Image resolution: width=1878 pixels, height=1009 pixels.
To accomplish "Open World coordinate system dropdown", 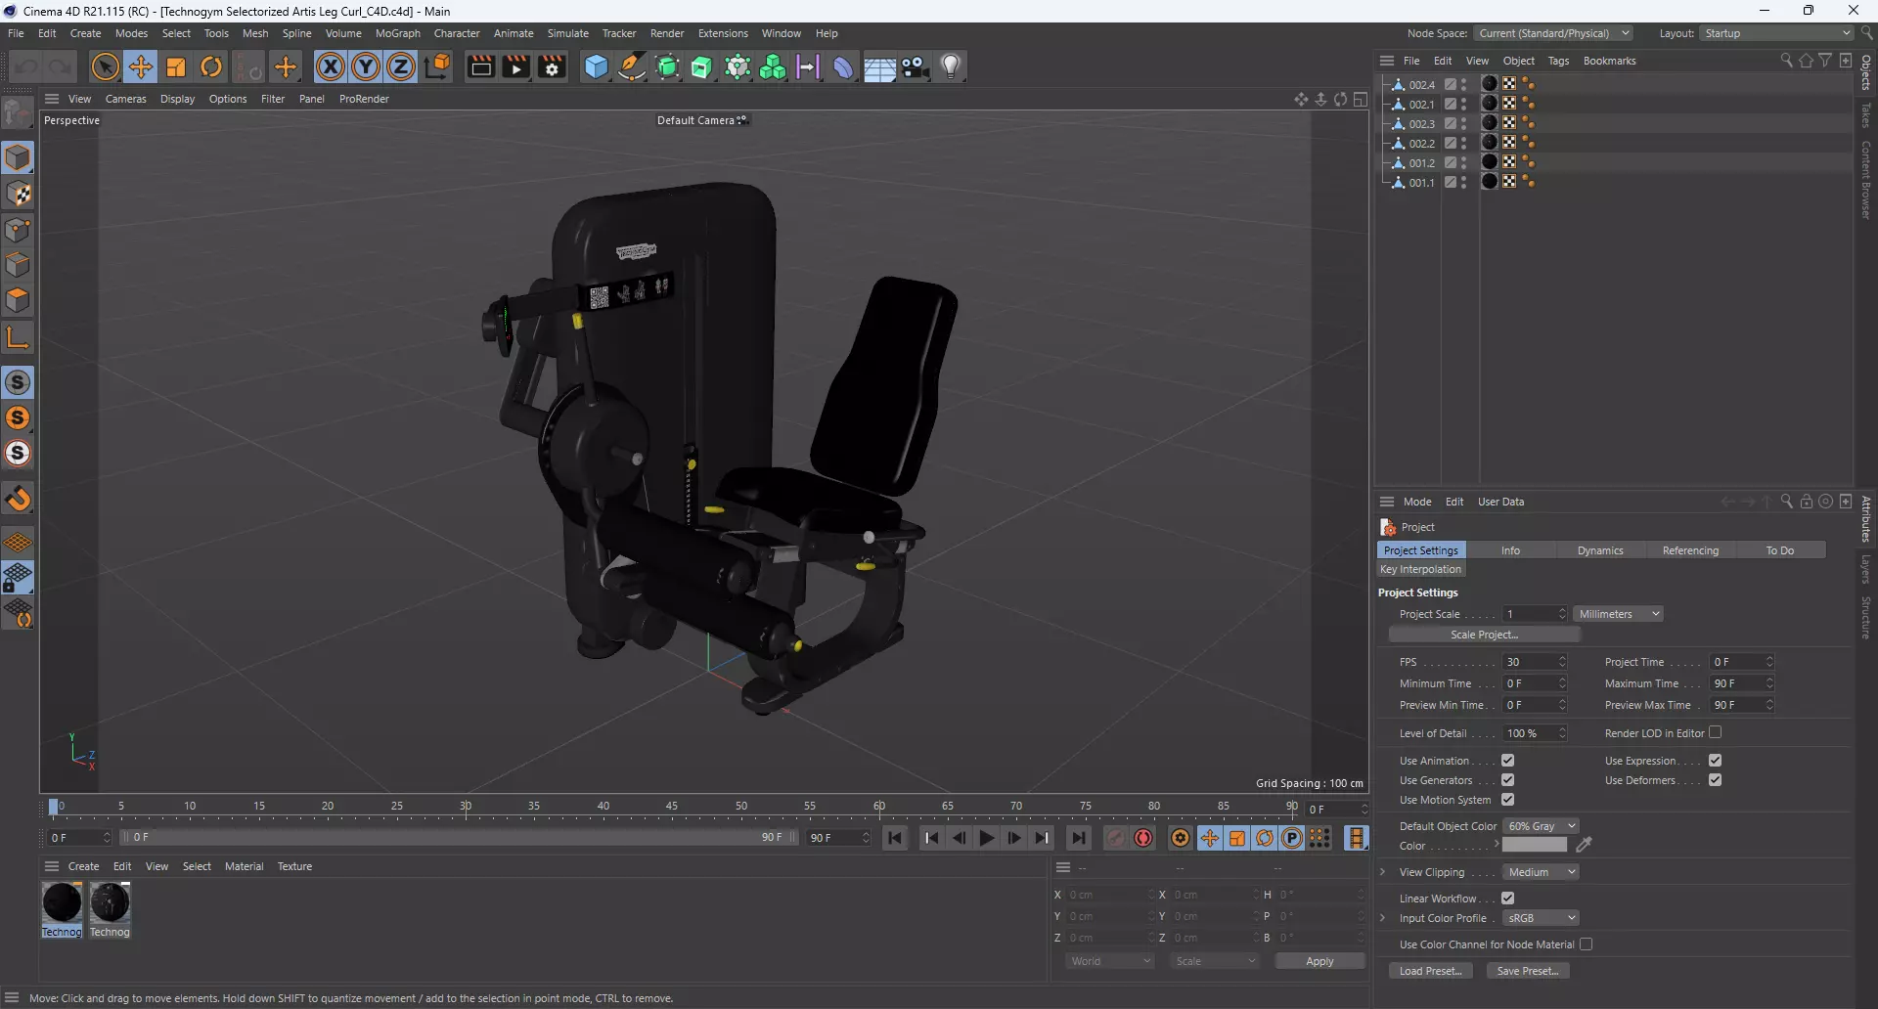I will tap(1110, 961).
